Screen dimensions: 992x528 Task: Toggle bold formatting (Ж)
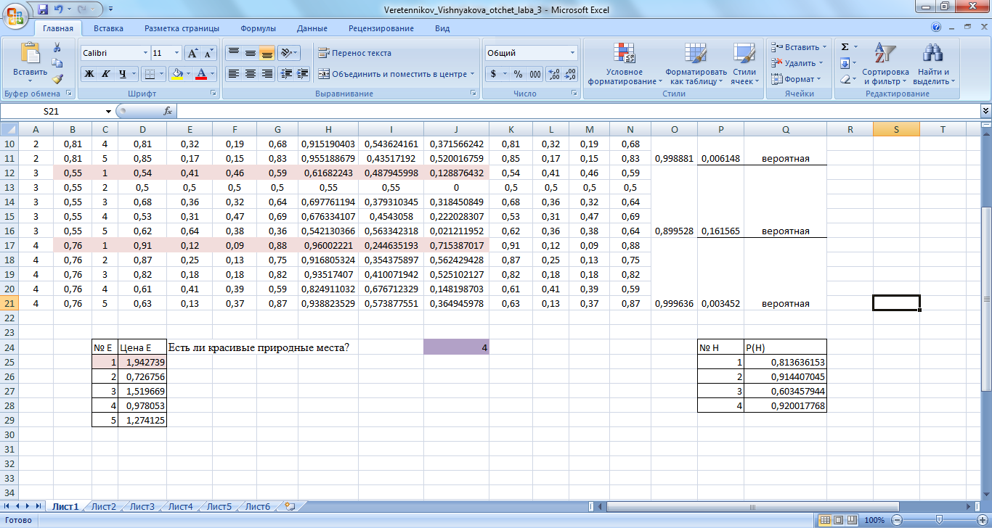click(89, 74)
